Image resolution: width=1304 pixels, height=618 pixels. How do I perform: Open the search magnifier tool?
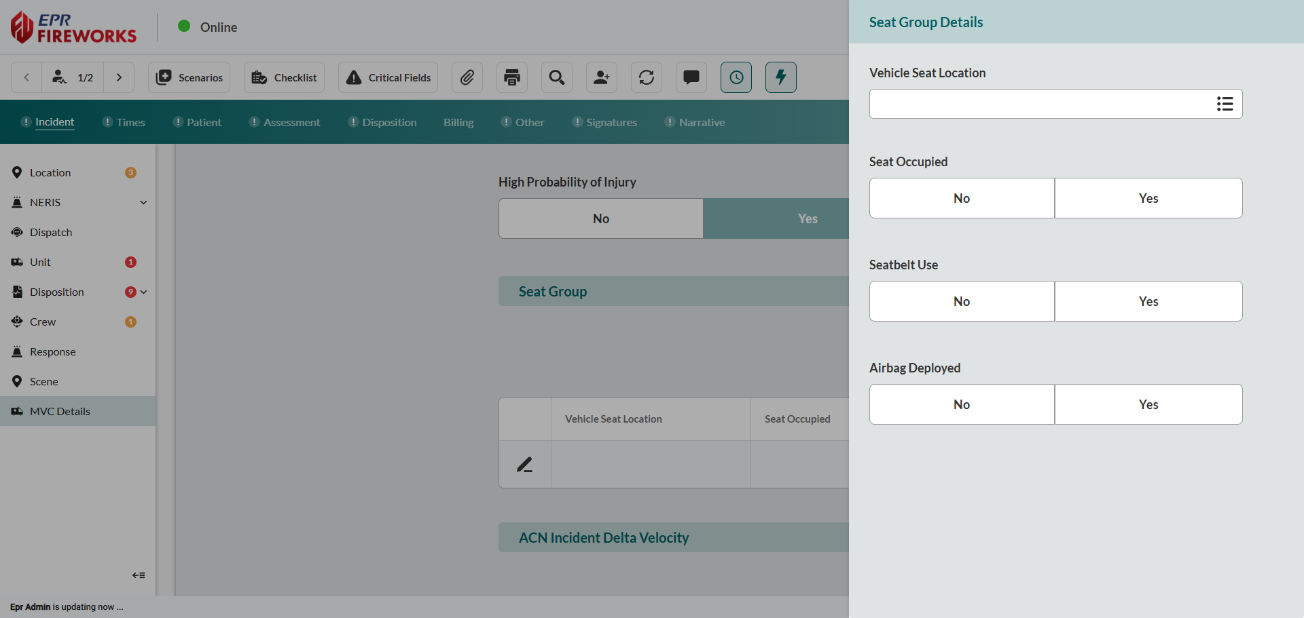point(557,77)
